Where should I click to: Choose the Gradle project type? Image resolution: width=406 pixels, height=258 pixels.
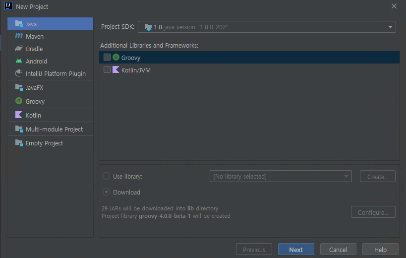point(50,49)
